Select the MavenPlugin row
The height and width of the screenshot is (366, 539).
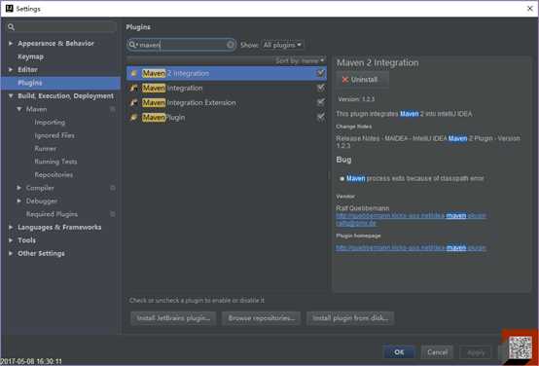[x=227, y=118]
